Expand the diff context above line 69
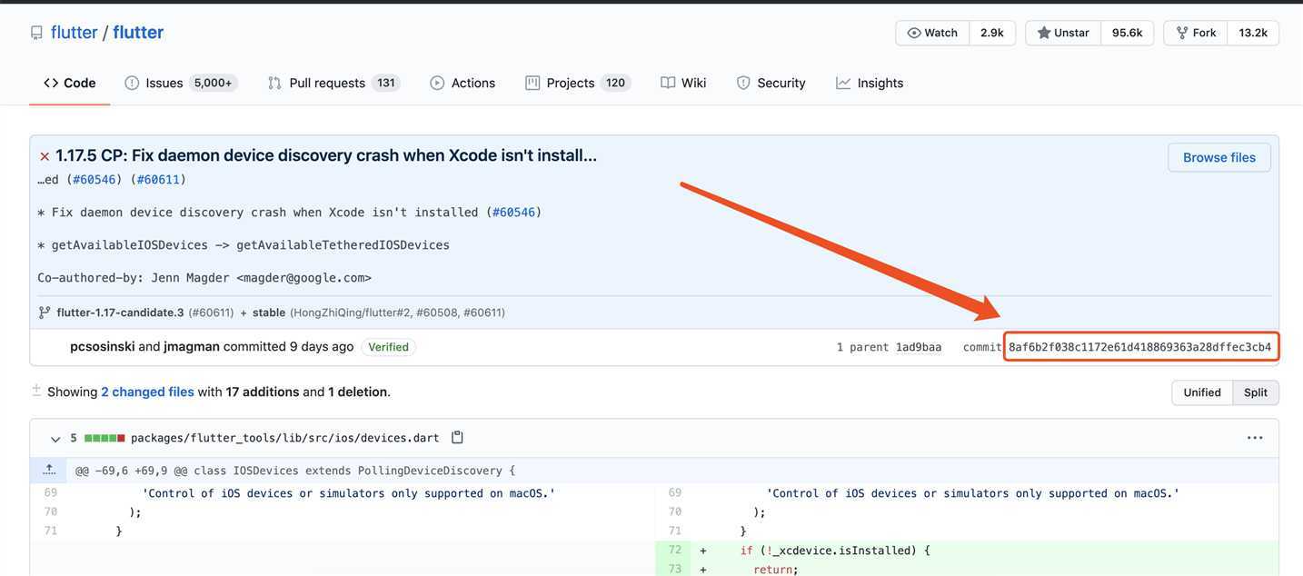This screenshot has height=576, width=1303. click(49, 470)
